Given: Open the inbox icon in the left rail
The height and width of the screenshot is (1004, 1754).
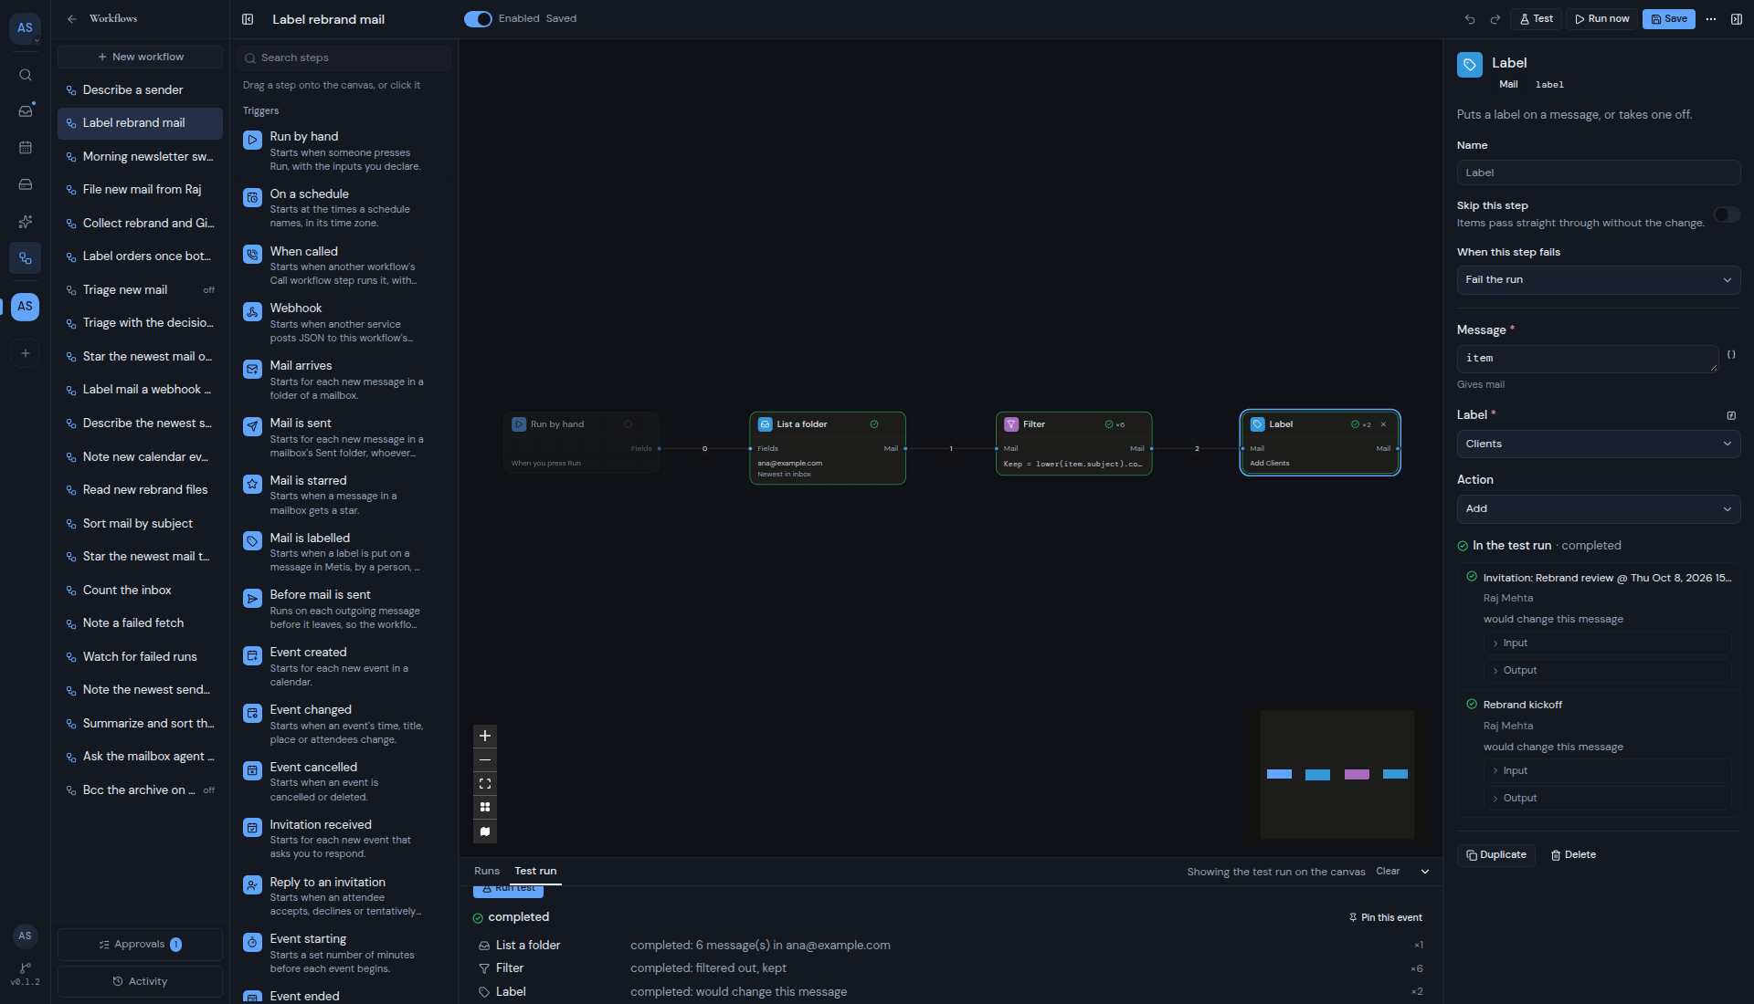Looking at the screenshot, I should [26, 111].
